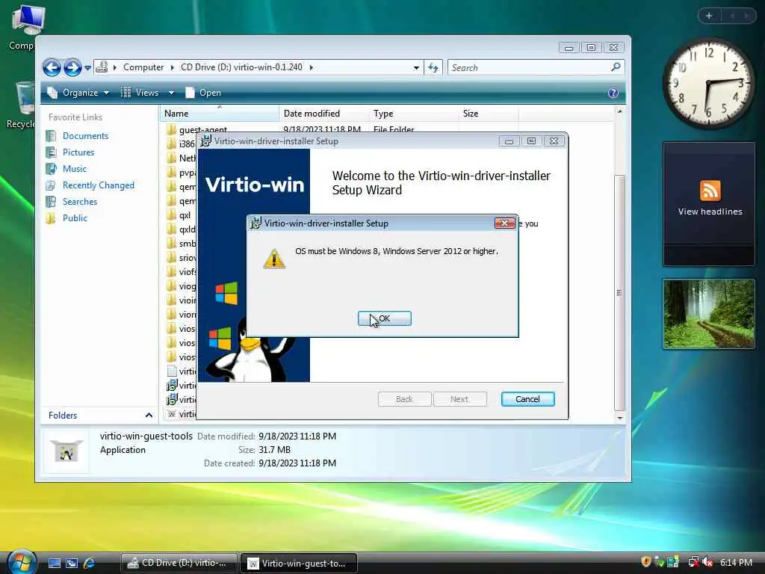Click the sidebar analog clock gadget

pos(708,84)
